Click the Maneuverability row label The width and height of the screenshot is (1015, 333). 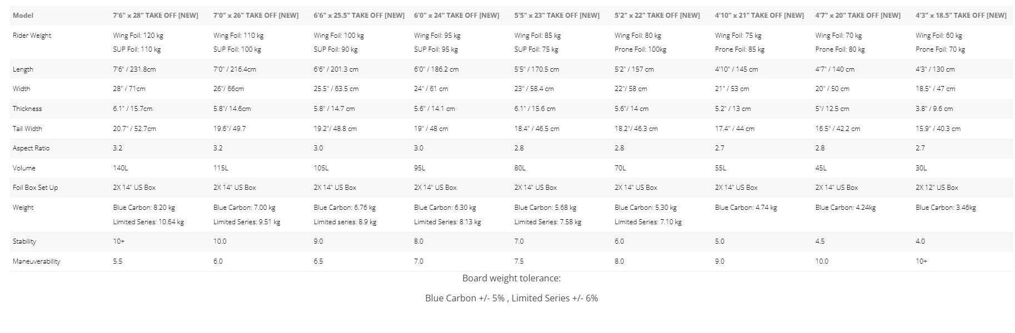tap(37, 261)
